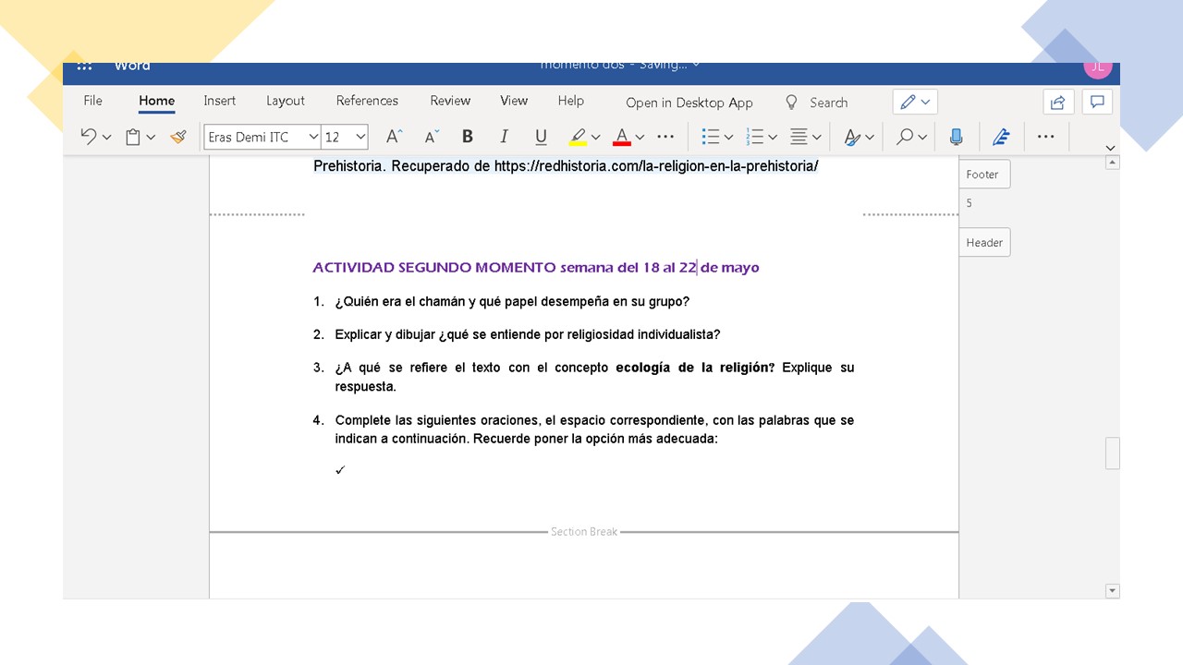Click the Search lightbulb box

[x=816, y=103]
